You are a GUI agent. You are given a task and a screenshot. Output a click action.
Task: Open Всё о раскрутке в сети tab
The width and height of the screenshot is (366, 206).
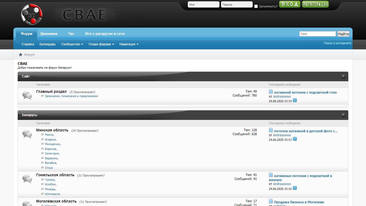105,34
